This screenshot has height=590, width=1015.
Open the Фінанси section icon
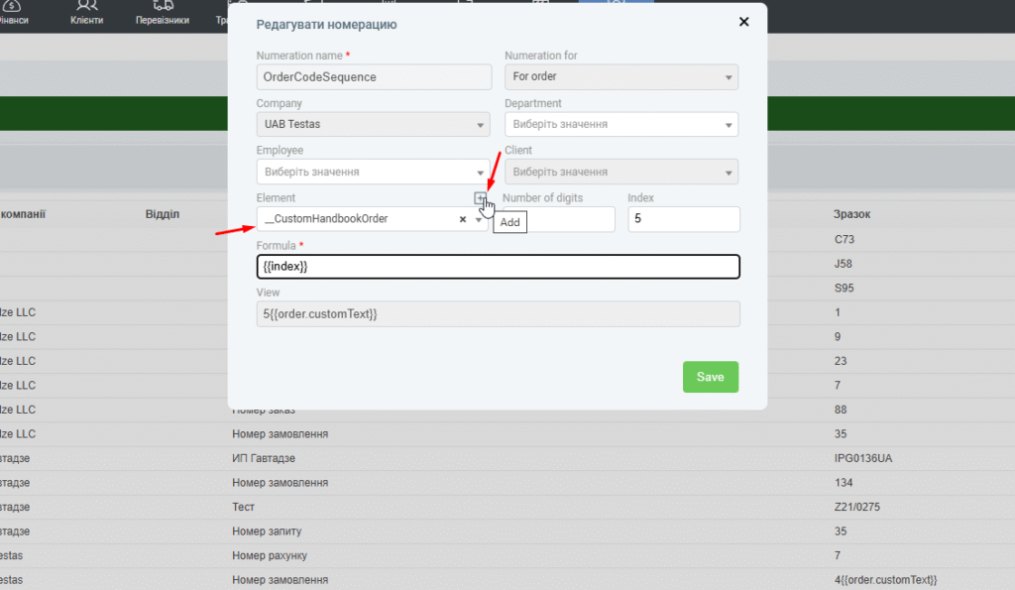12,6
